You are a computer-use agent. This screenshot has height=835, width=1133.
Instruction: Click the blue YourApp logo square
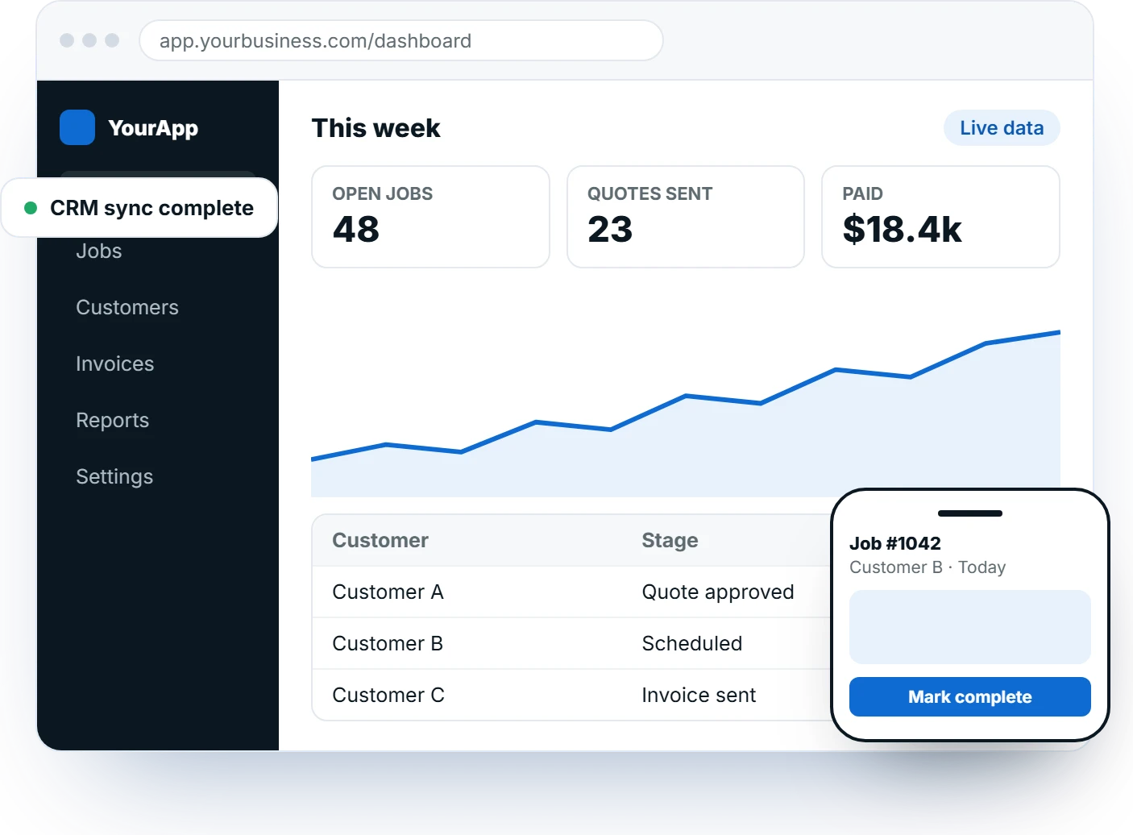[77, 127]
